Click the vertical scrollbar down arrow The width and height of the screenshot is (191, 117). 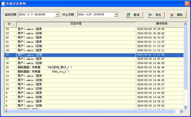(186, 107)
